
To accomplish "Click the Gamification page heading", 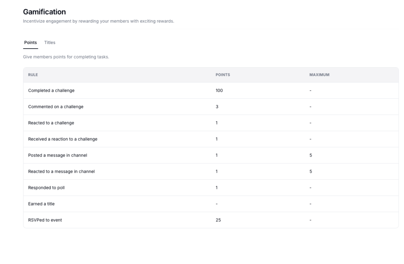I will click(44, 12).
